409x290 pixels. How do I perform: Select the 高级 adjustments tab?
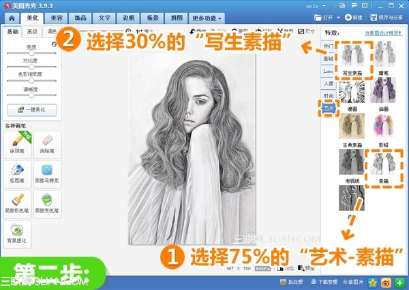[32, 31]
